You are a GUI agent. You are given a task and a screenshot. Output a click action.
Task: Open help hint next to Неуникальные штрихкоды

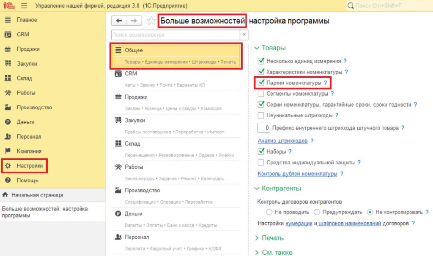click(337, 115)
